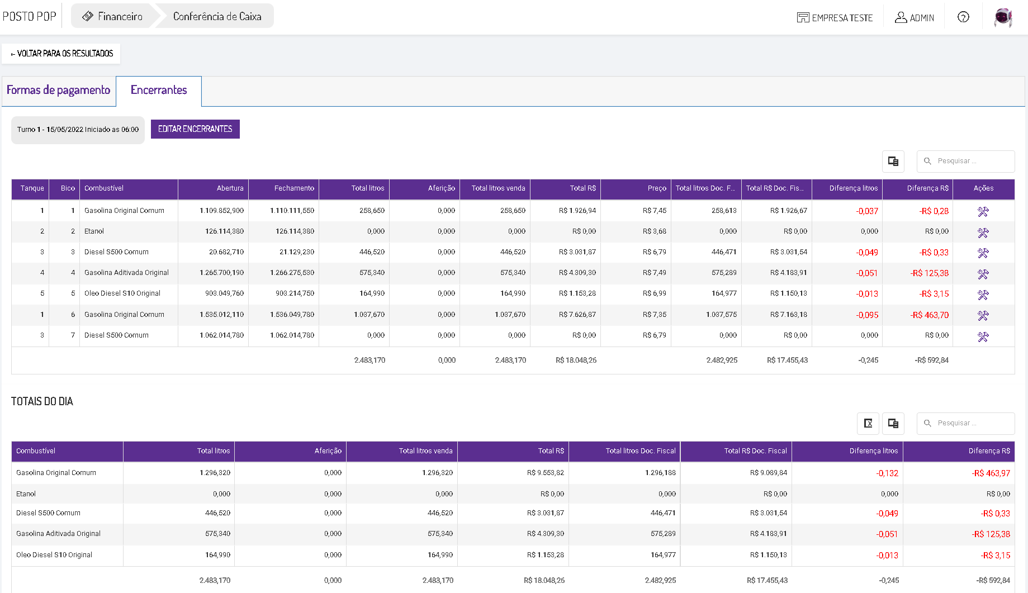Click the user avatar picture in header
Viewport: 1028px width, 593px height.
[1003, 17]
